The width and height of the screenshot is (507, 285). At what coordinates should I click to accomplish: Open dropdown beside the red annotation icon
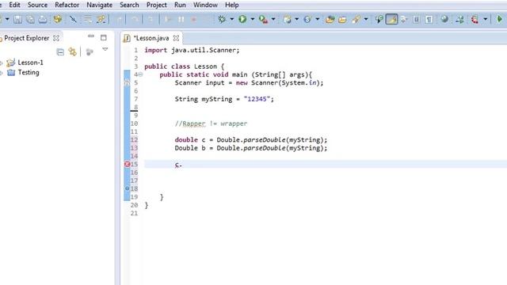pos(486,19)
